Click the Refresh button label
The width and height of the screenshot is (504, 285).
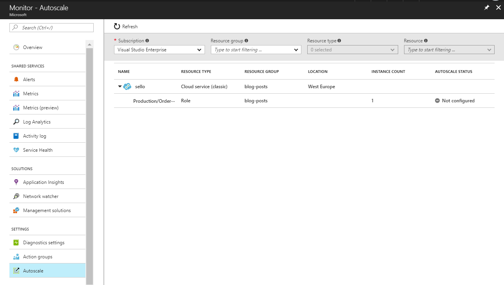130,27
